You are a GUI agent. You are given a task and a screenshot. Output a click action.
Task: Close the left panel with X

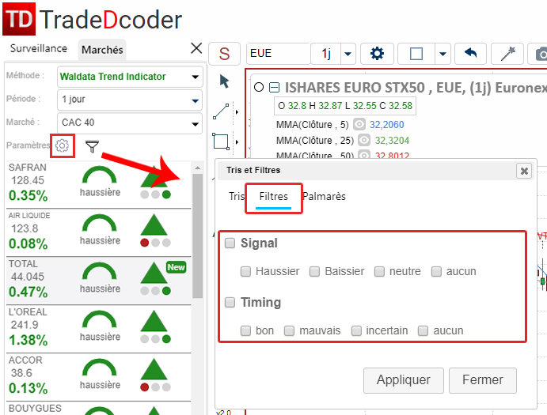click(x=196, y=48)
